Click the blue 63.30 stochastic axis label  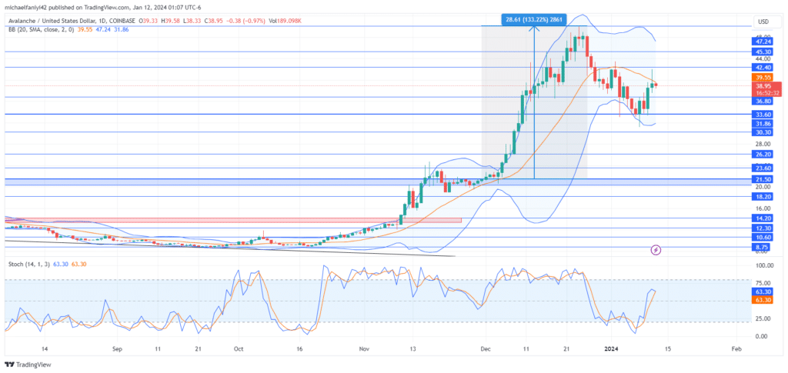coord(763,291)
